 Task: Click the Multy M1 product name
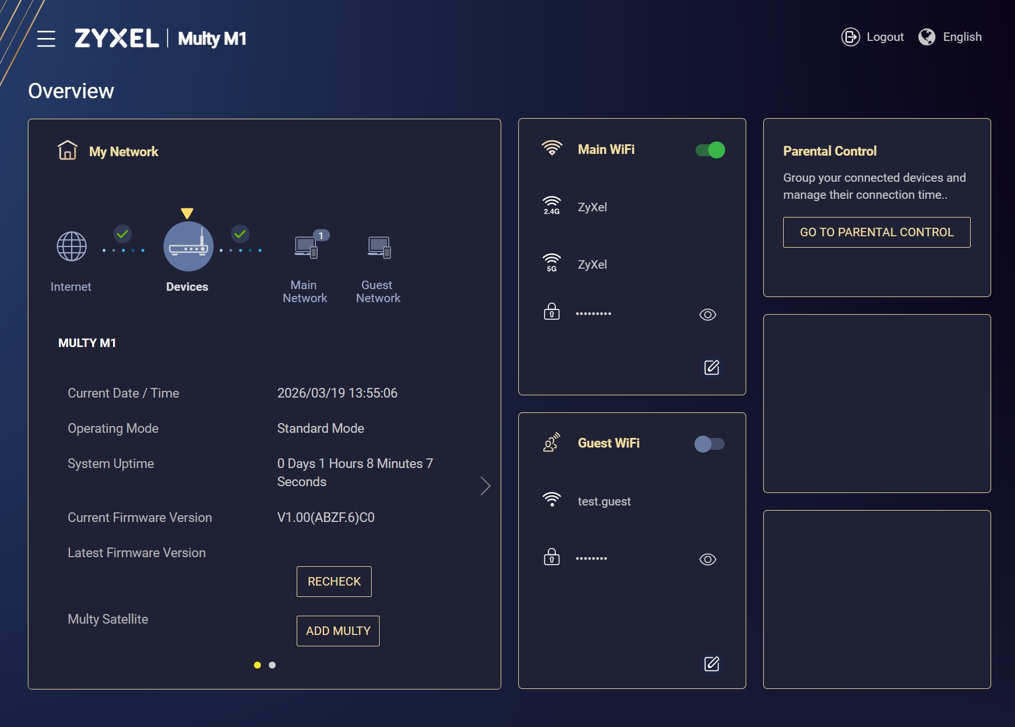pyautogui.click(x=212, y=39)
